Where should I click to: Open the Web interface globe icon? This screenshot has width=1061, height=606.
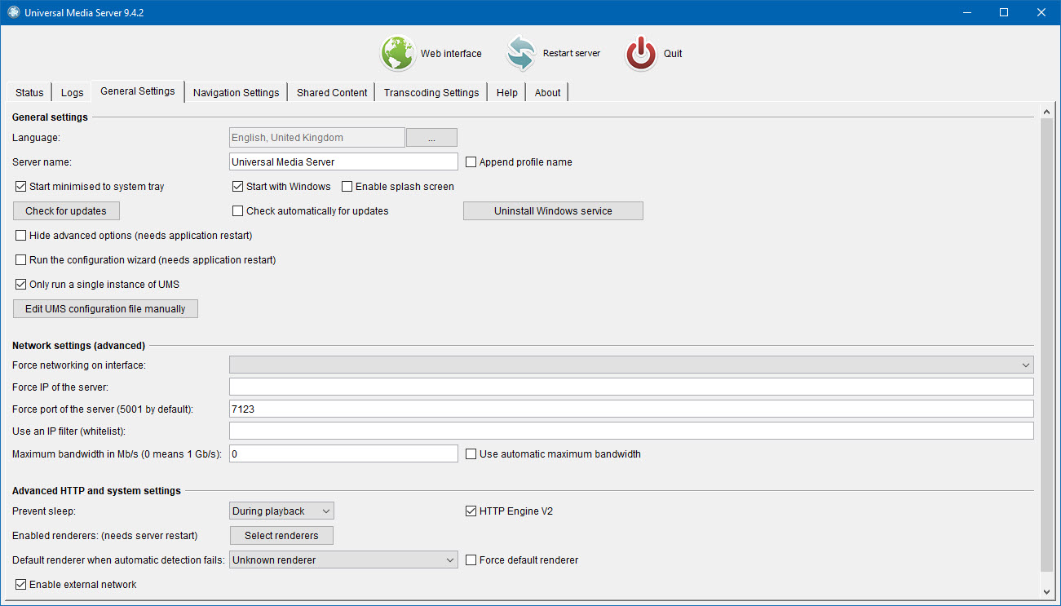coord(398,54)
